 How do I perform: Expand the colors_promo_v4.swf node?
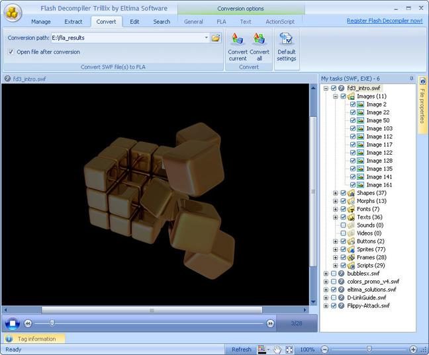click(x=326, y=282)
